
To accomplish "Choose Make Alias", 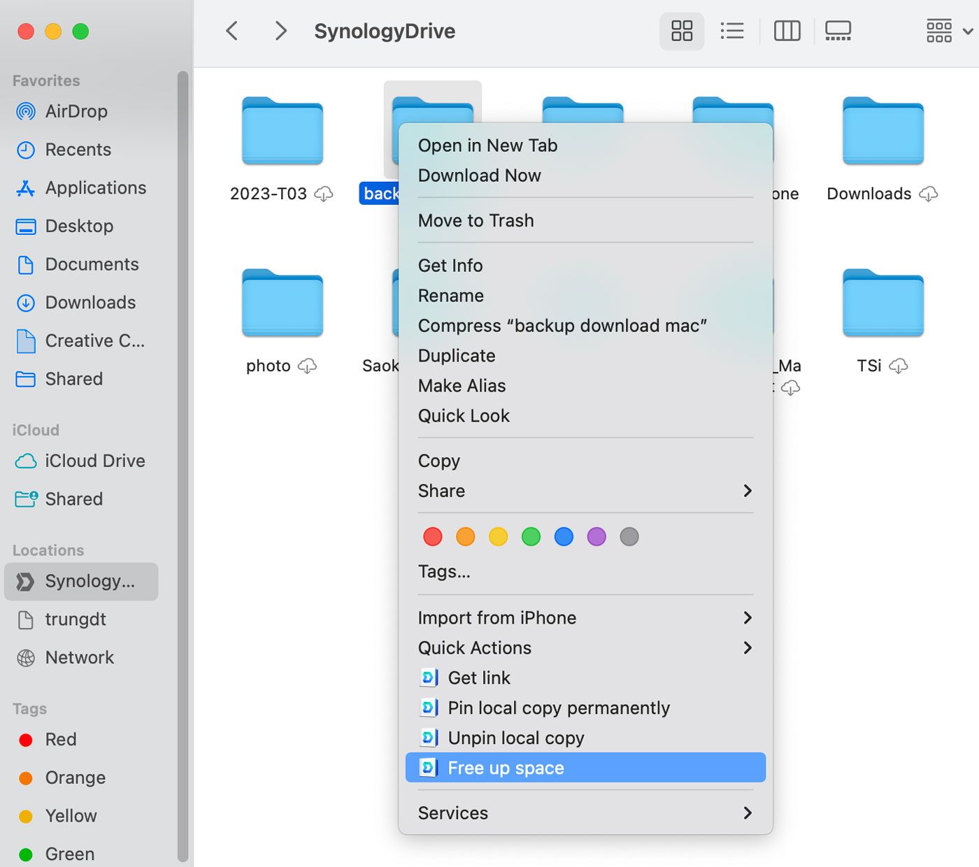I will coord(585,386).
